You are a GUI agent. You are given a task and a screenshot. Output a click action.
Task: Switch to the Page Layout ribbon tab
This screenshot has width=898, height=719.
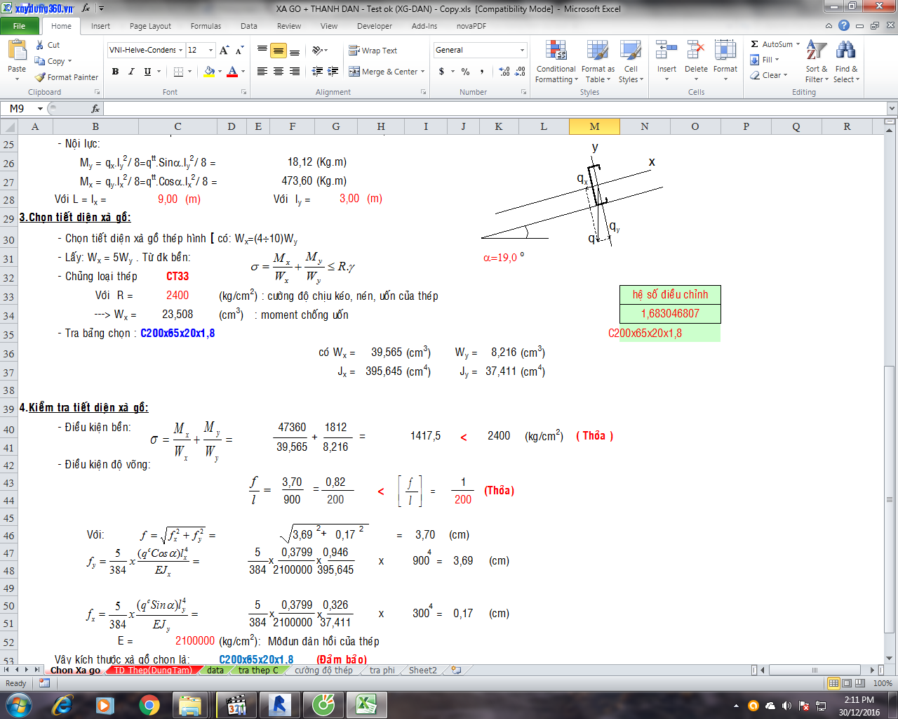pyautogui.click(x=150, y=26)
